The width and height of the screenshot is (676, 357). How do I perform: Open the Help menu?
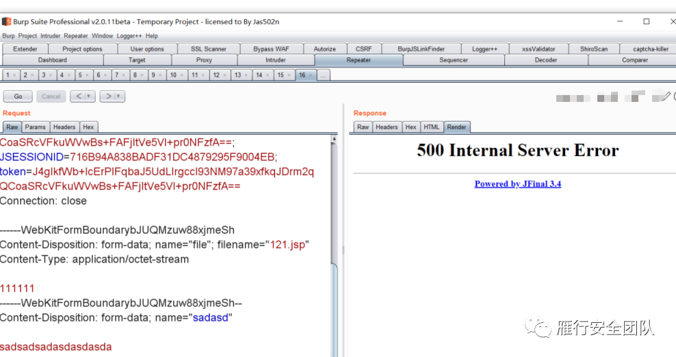152,36
